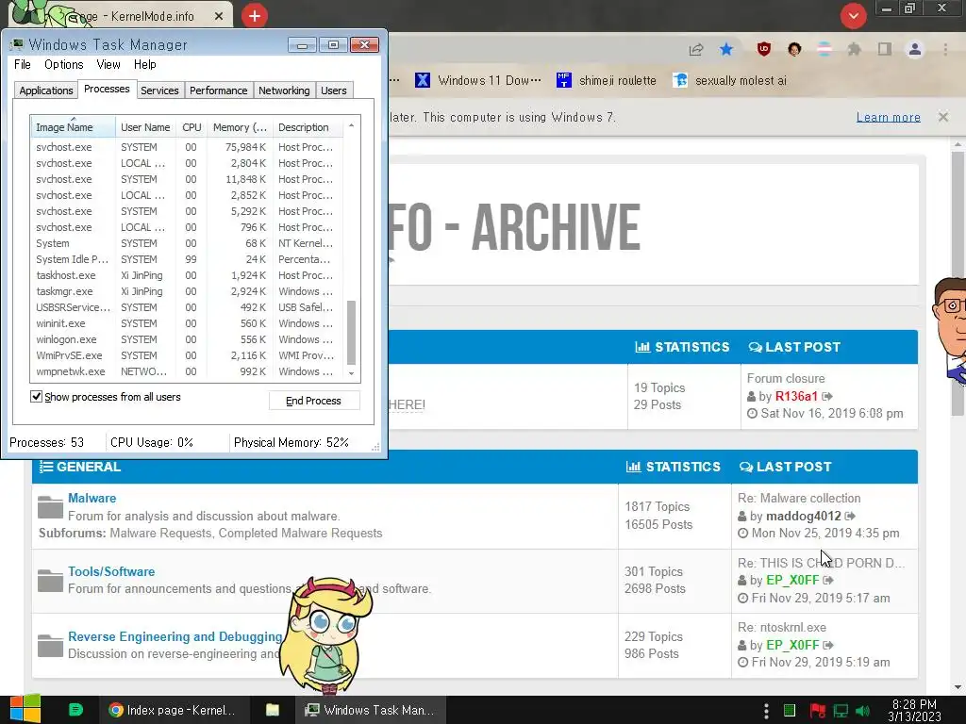This screenshot has height=724, width=966.
Task: Click the process list scroll up arrow
Action: coord(351,125)
